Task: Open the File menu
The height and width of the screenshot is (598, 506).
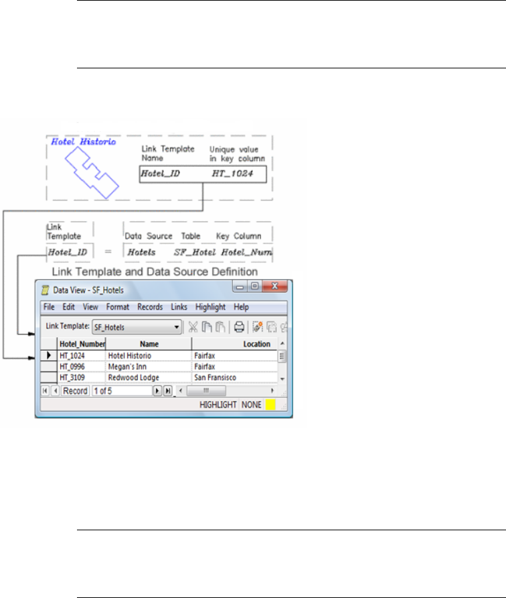Action: pos(49,307)
